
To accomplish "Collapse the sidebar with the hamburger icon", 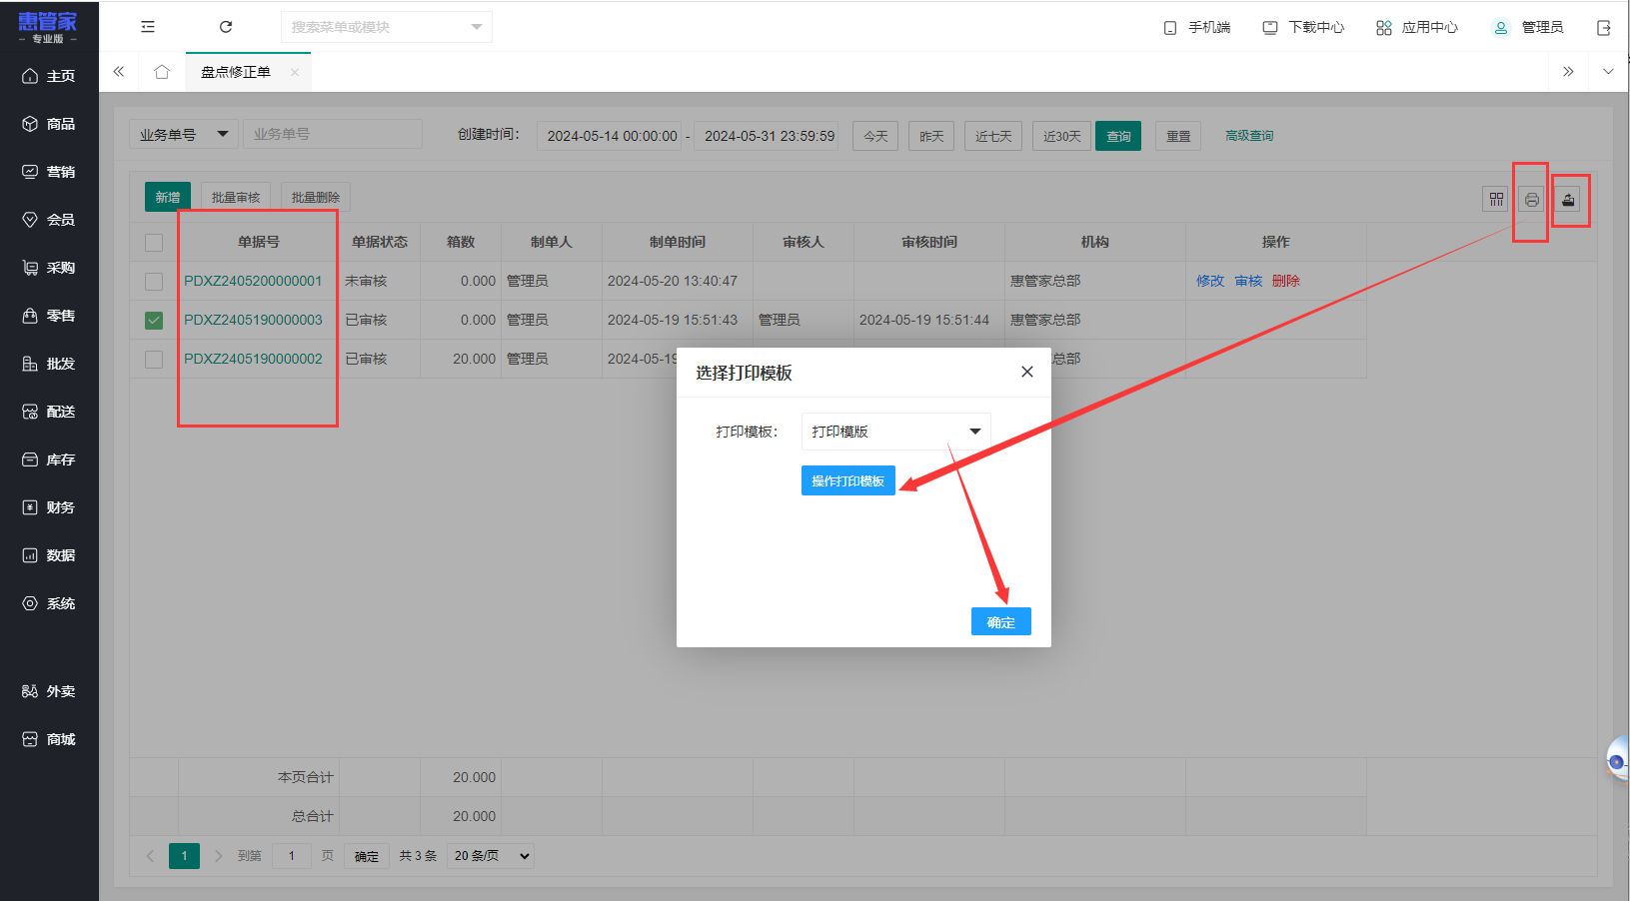I will click(x=148, y=27).
